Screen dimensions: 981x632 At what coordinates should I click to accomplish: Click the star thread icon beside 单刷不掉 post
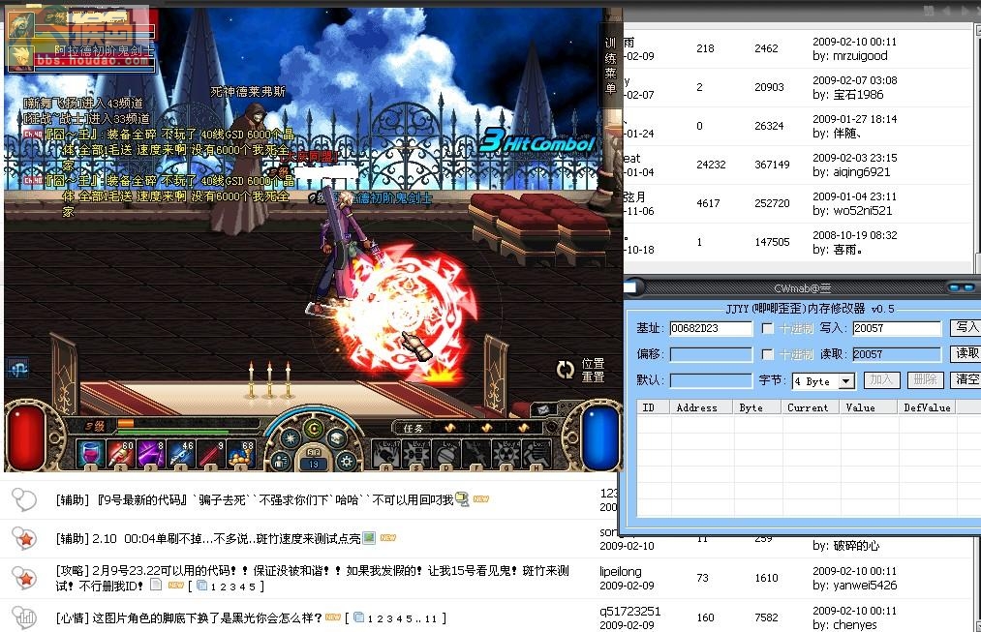tap(25, 538)
